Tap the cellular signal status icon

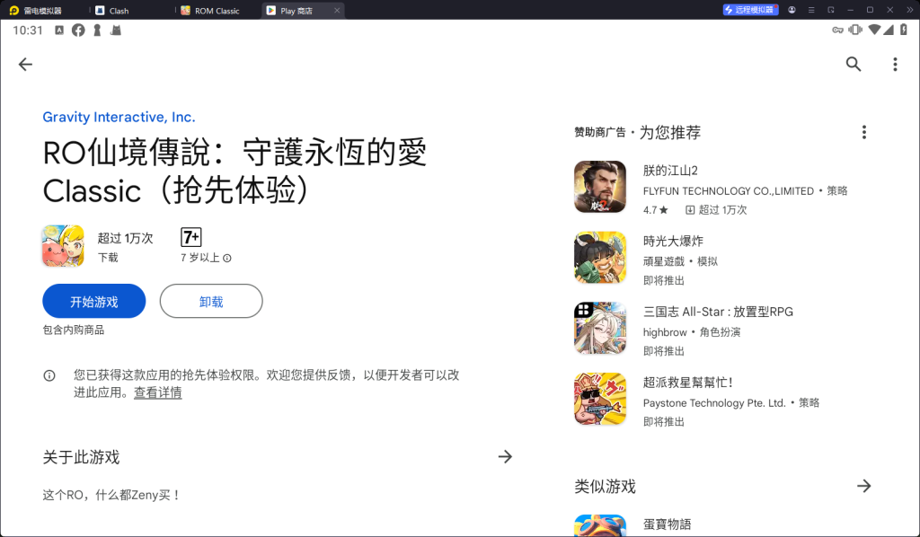pyautogui.click(x=889, y=30)
